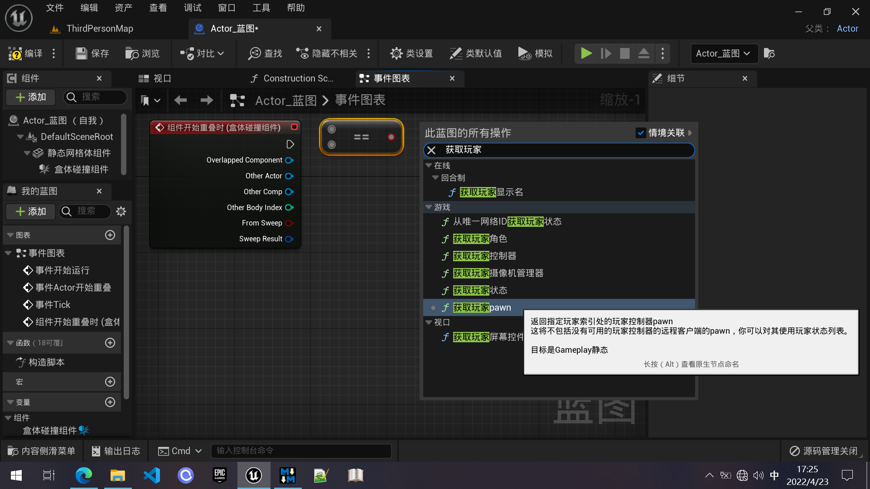Click 添加 to add a component

tap(30, 97)
